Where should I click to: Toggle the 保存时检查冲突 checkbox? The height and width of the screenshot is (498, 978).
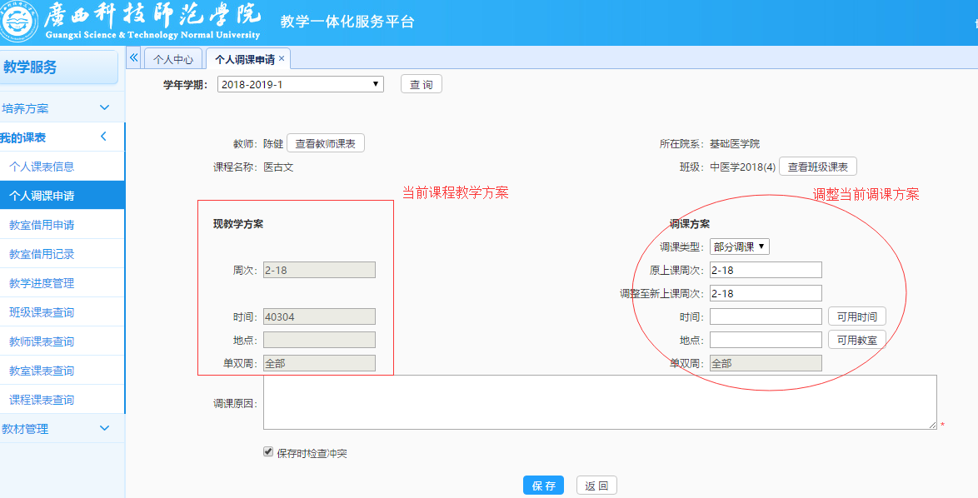(268, 452)
